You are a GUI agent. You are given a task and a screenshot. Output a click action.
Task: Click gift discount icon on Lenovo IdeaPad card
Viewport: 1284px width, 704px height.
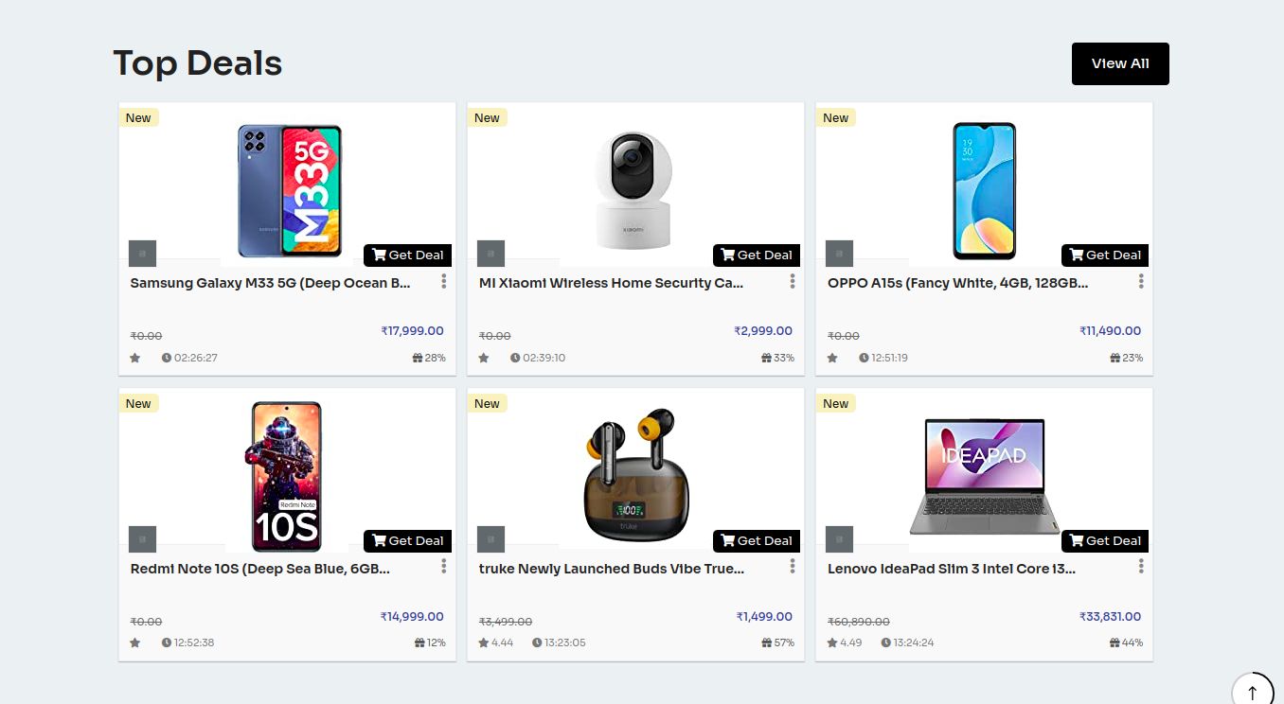(1115, 642)
